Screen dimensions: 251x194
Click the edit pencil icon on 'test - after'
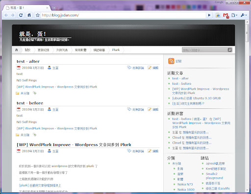(150, 68)
